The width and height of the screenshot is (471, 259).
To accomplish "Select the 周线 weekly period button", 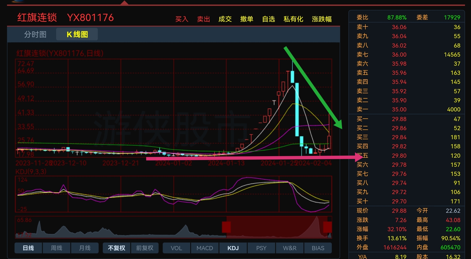I will pos(56,248).
